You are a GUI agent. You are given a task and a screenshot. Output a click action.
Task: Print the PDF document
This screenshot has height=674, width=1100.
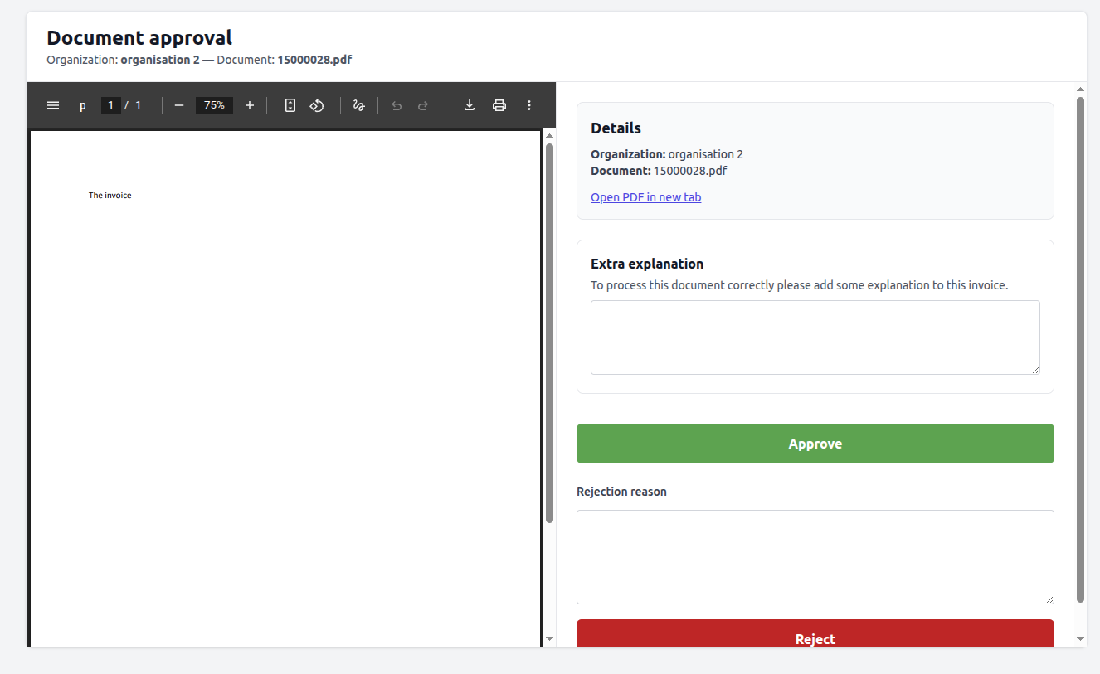[499, 105]
